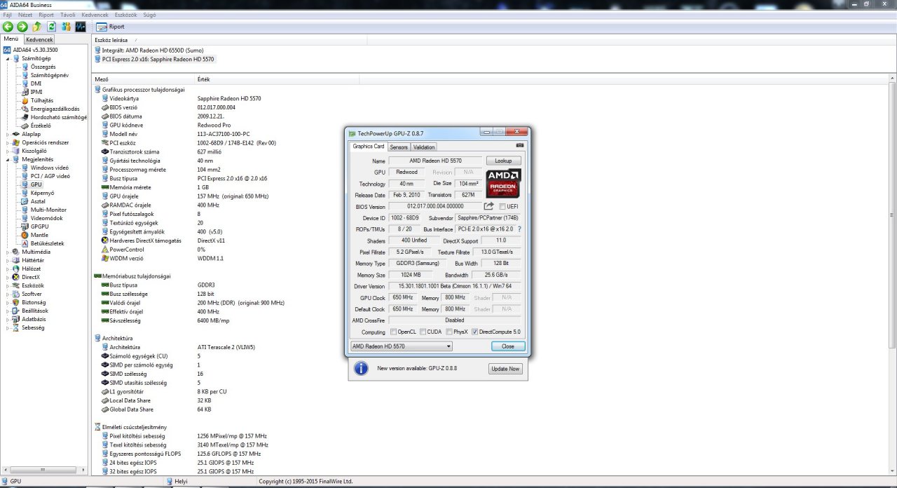
Task: Click the Érték column header
Action: (x=203, y=79)
